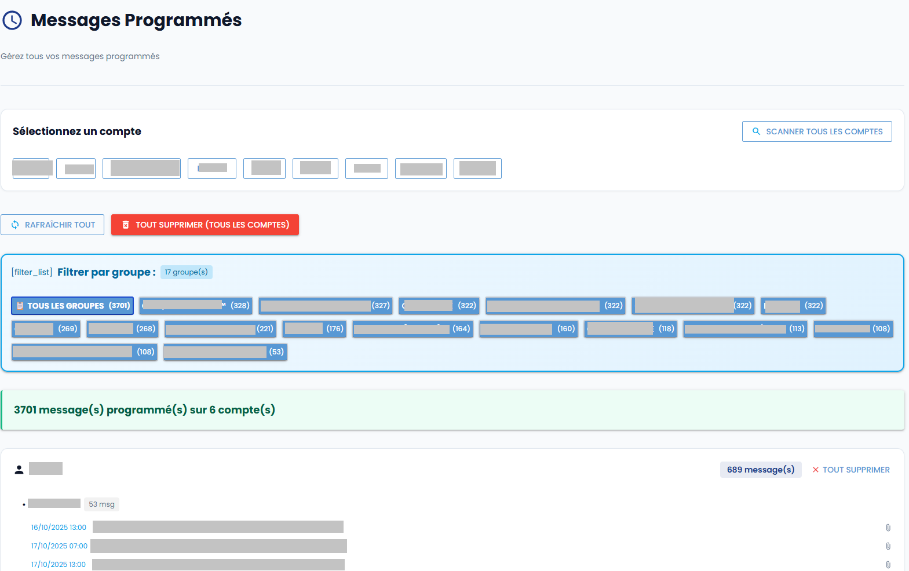Image resolution: width=909 pixels, height=571 pixels.
Task: Click the refresh icon in Rafraîchir tout
Action: tap(15, 225)
